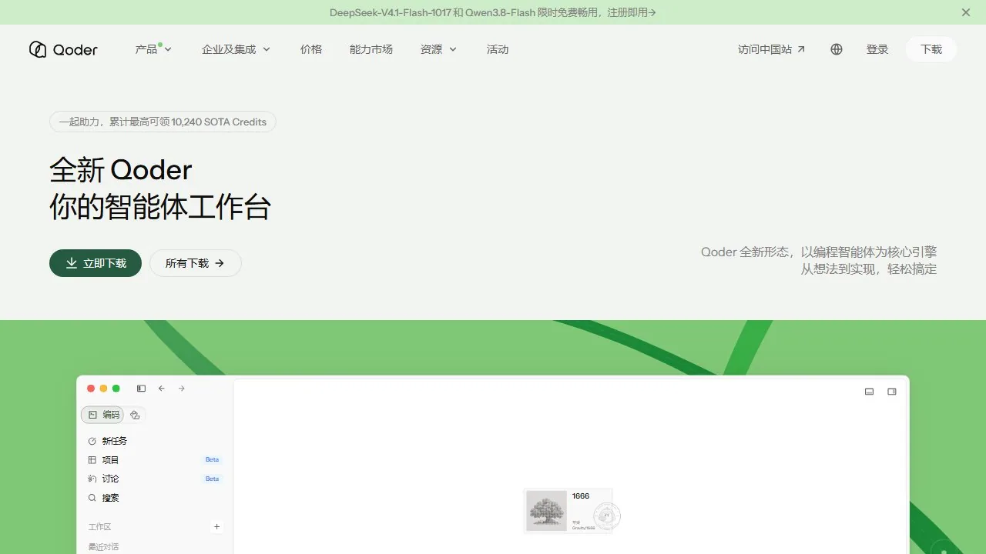Click the back arrow in the app mockup
986x554 pixels.
coord(162,389)
